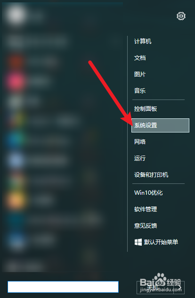The height and width of the screenshot is (298, 195).
Task: Expand power options arrow beside 关机
Action: pos(179,287)
